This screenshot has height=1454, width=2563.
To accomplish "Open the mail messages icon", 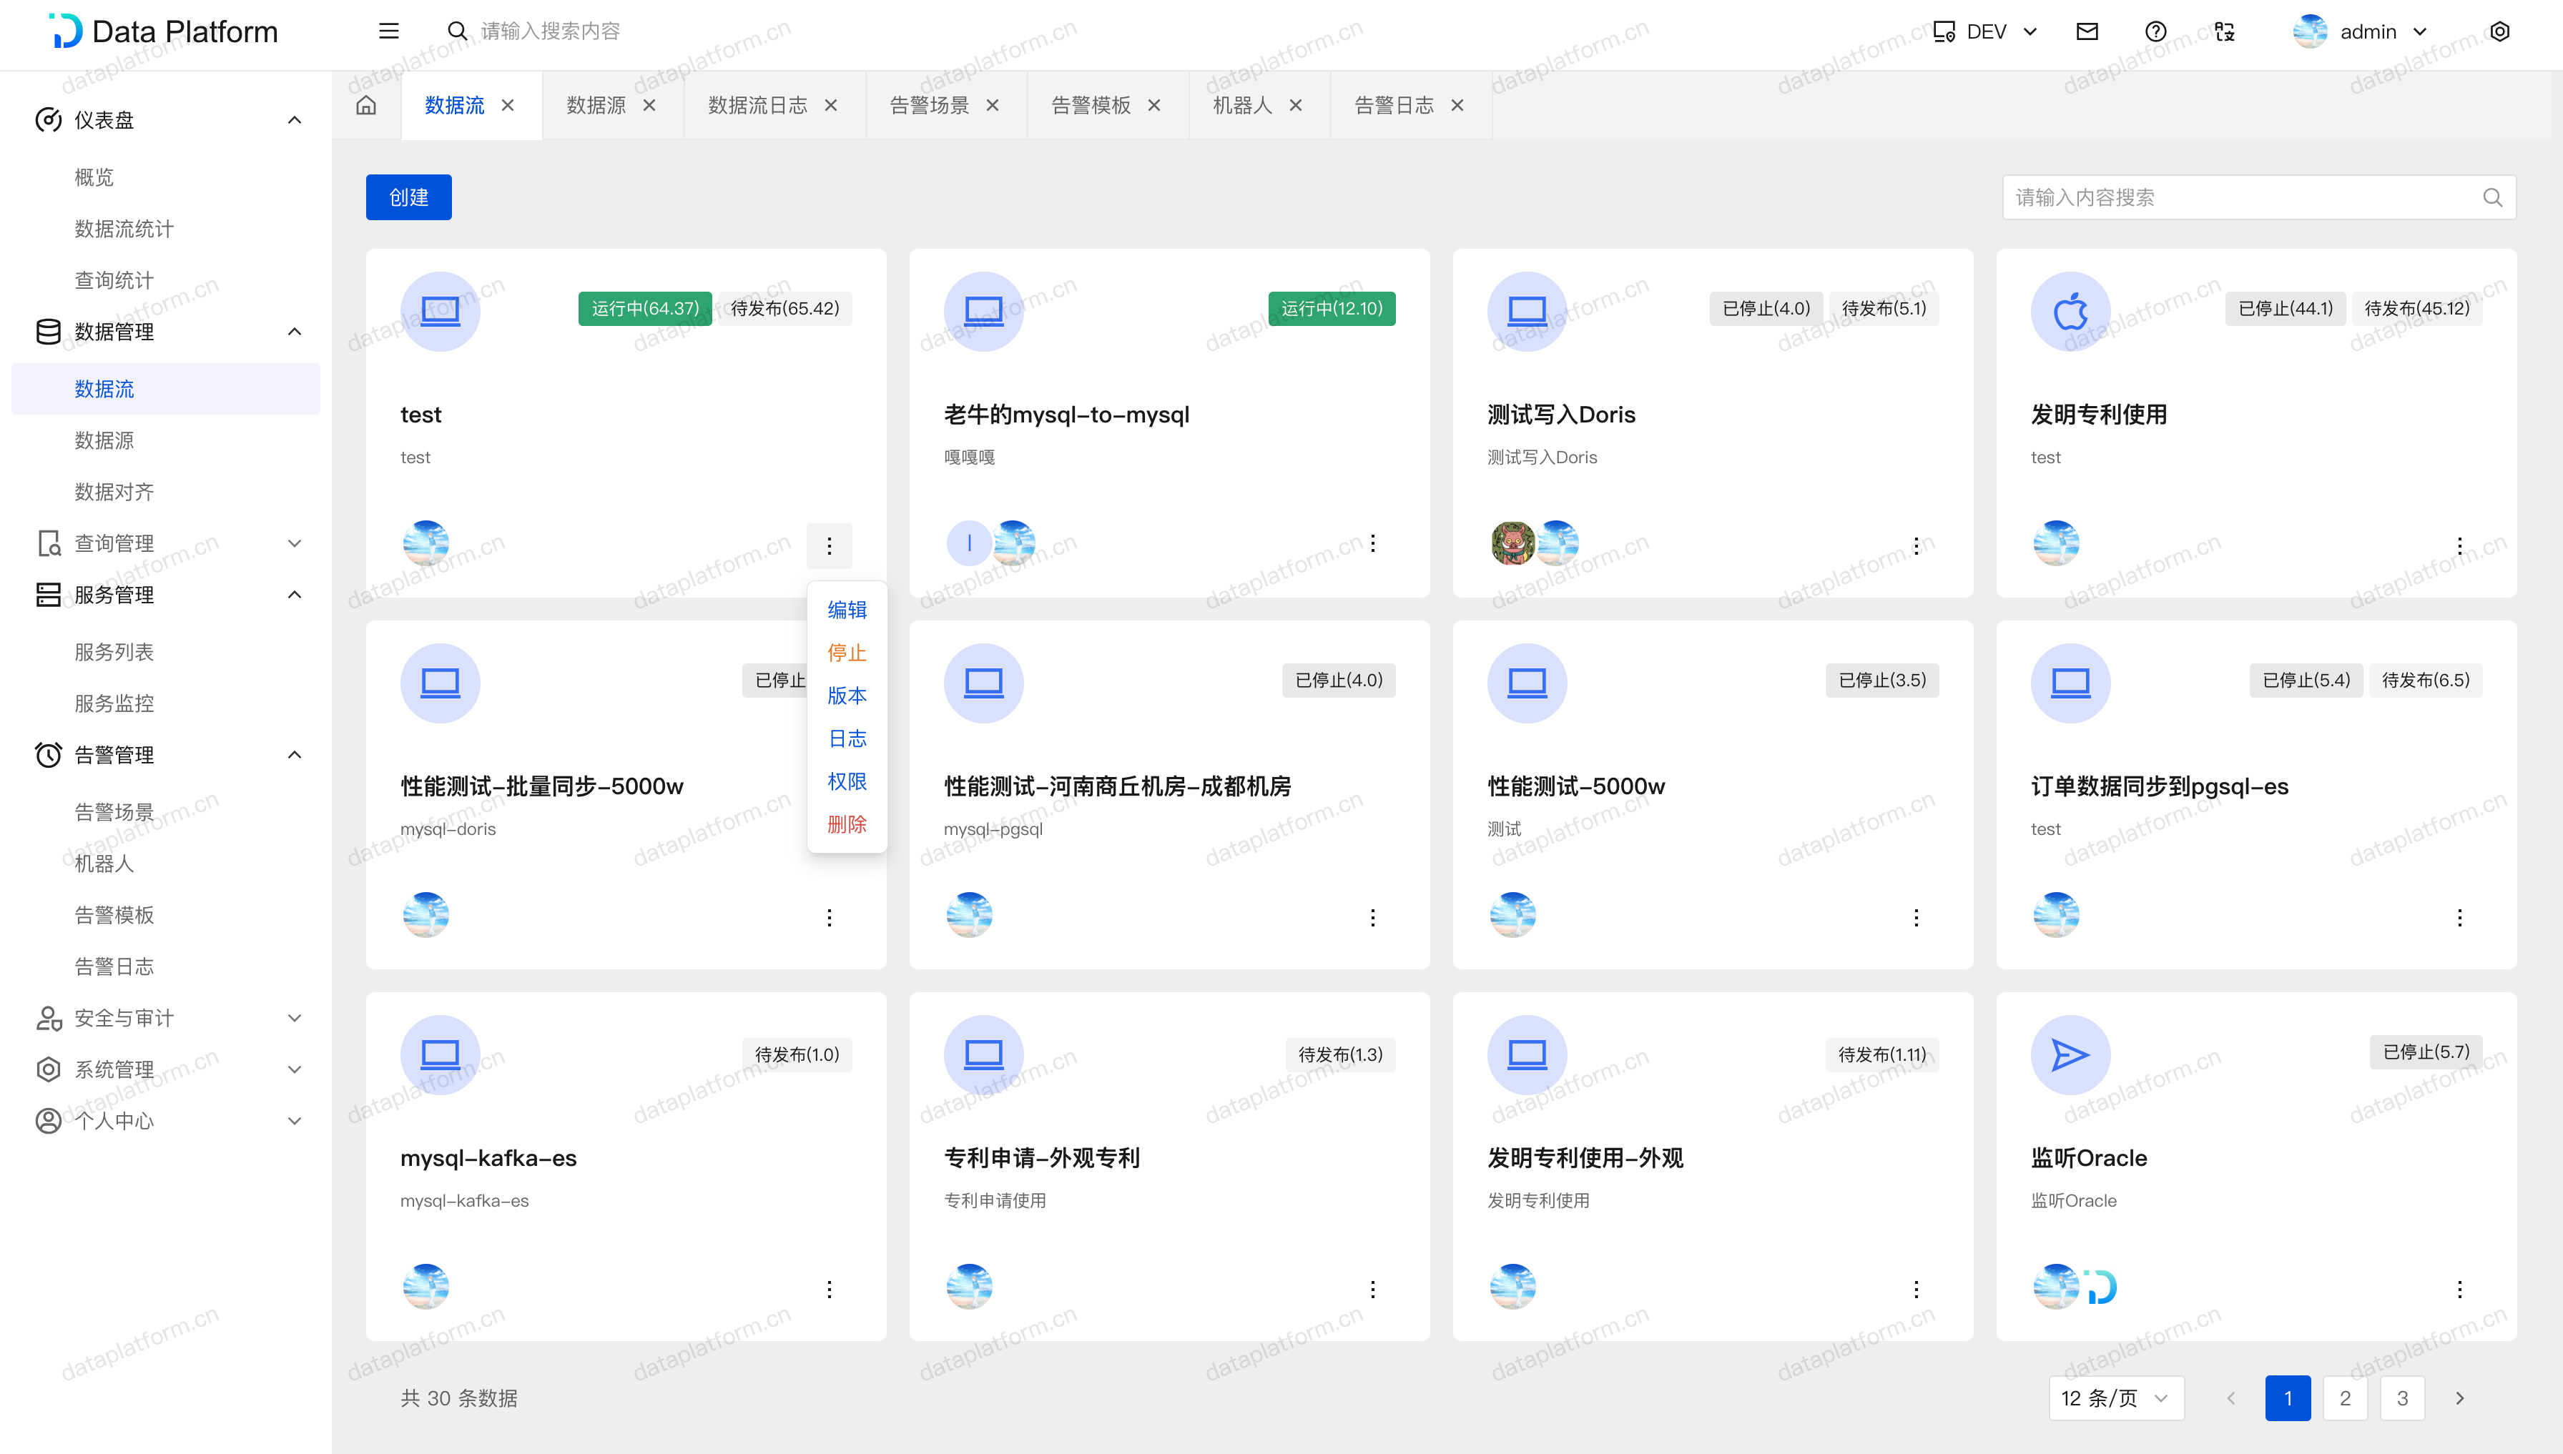I will point(2087,31).
